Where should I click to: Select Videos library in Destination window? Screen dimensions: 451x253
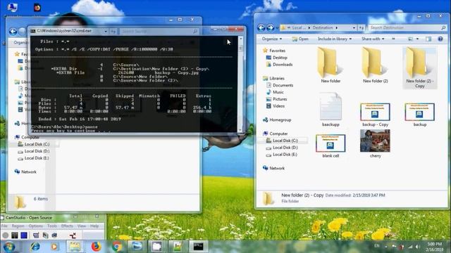pos(276,106)
